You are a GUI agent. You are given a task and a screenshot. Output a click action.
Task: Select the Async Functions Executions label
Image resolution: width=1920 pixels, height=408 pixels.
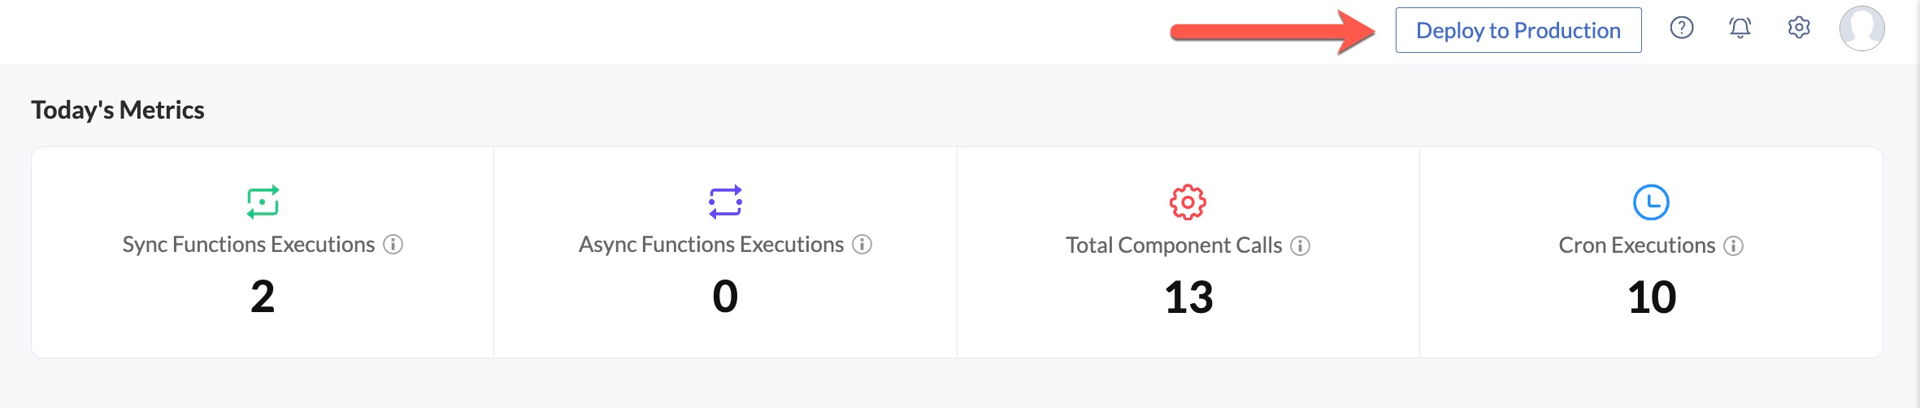coord(711,245)
